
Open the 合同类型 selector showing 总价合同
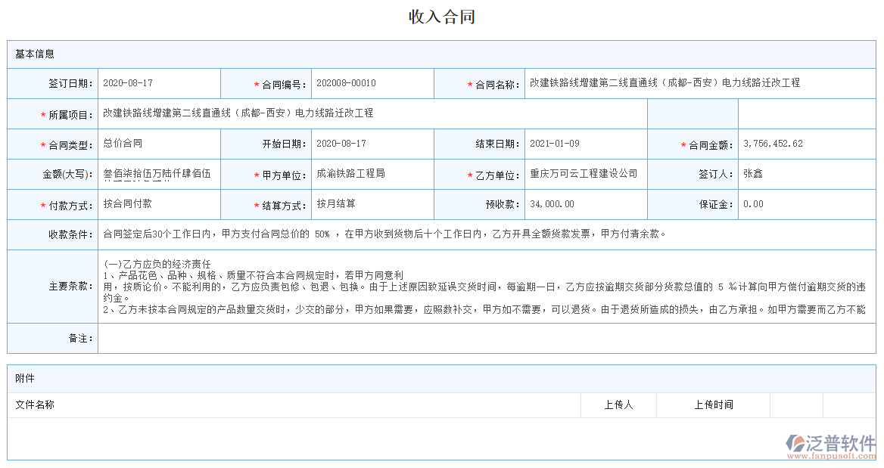coord(159,144)
